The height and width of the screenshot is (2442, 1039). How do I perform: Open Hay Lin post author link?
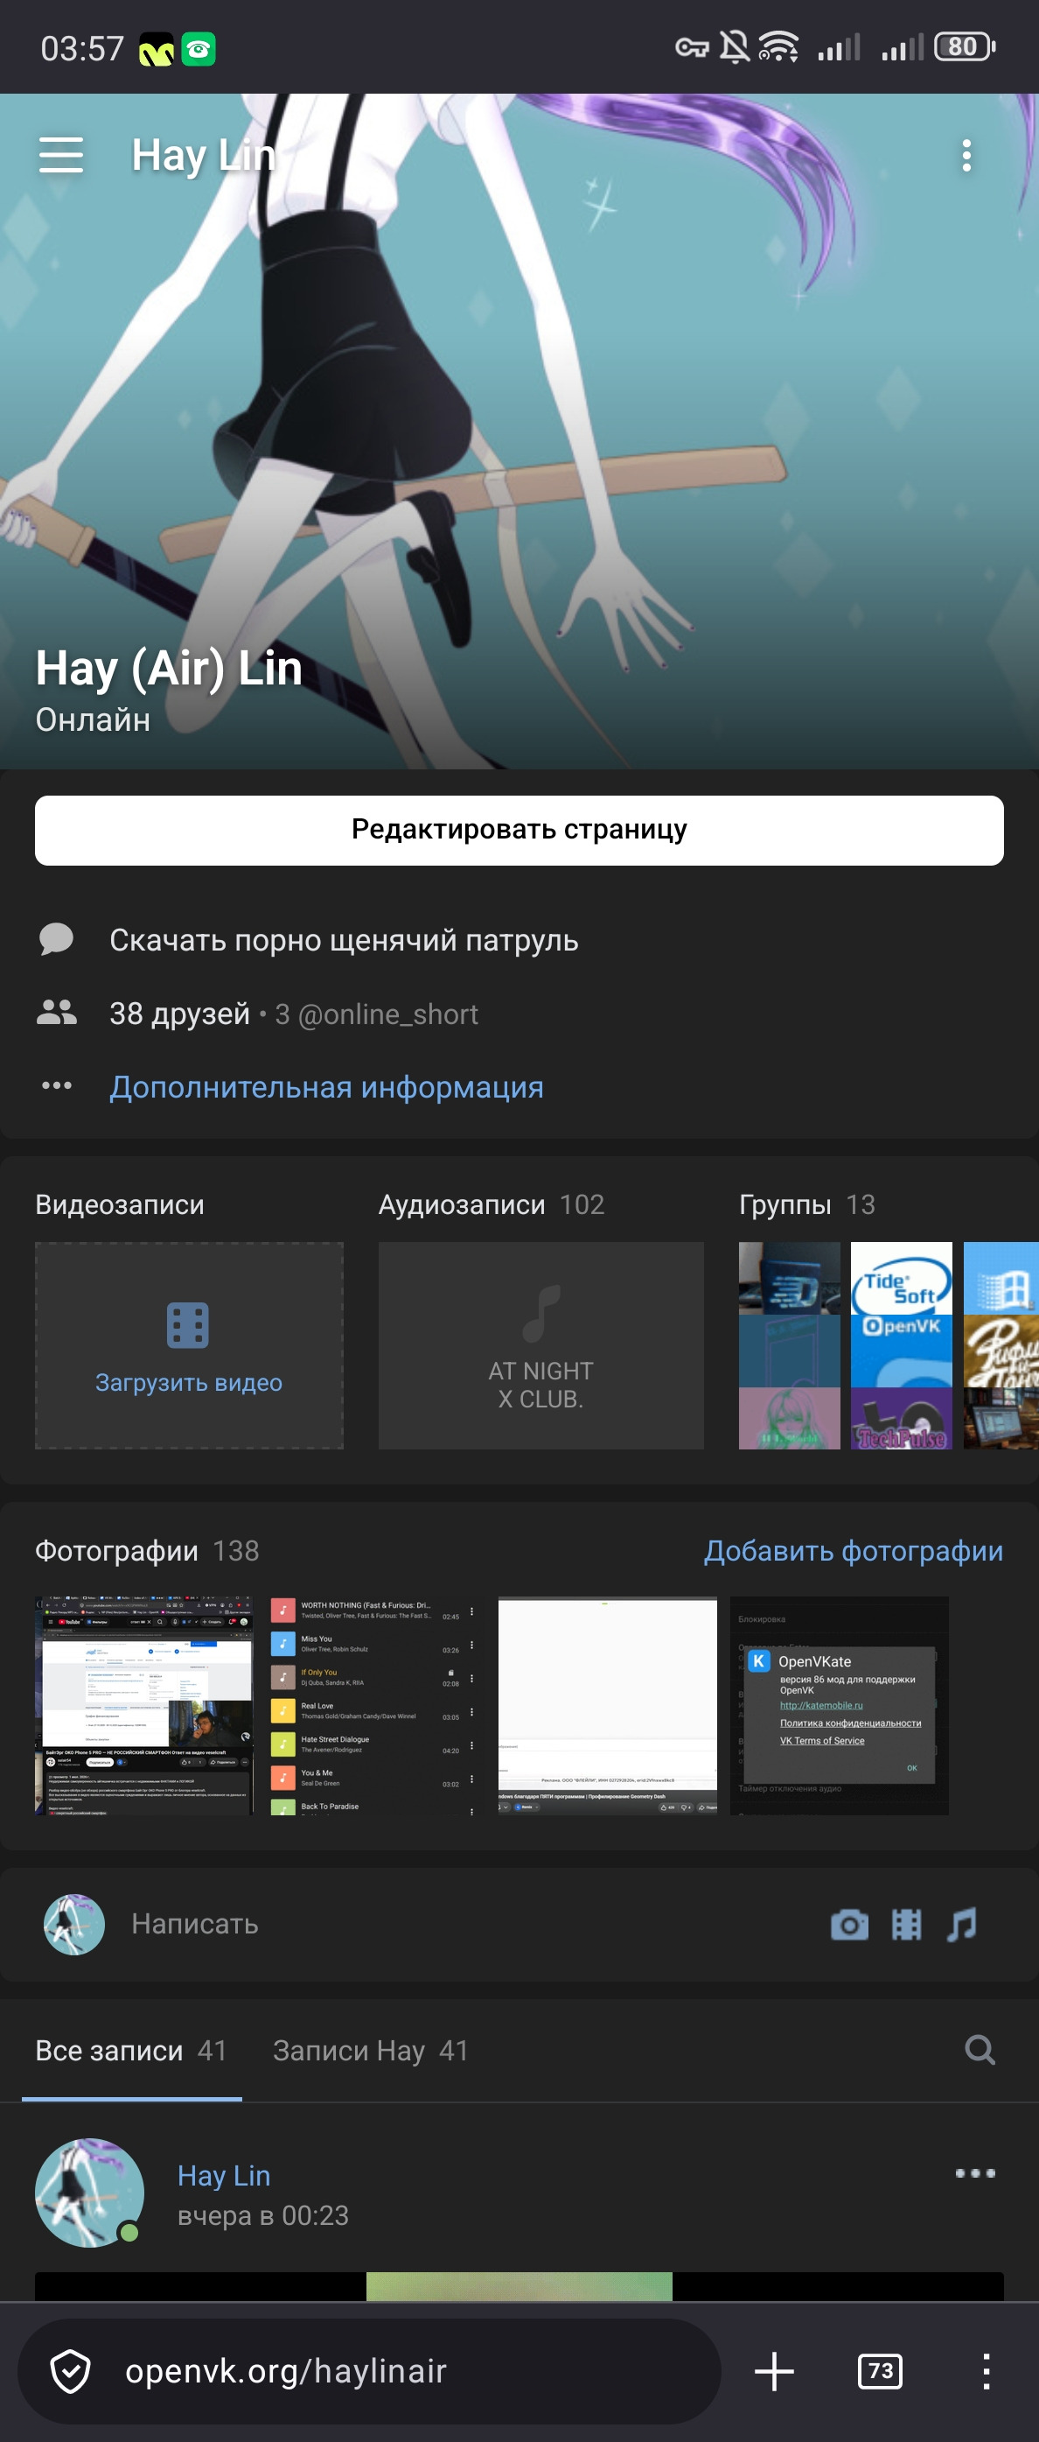pos(224,2175)
